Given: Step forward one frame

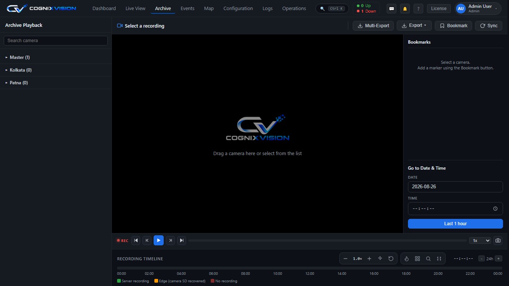Looking at the screenshot, I should pyautogui.click(x=170, y=241).
